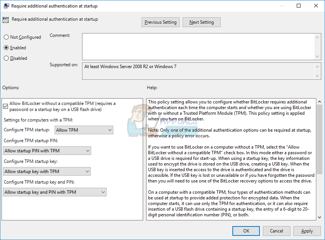The height and width of the screenshot is (240, 325).
Task: Click the Help pane scrollbar thumb
Action: pyautogui.click(x=319, y=139)
